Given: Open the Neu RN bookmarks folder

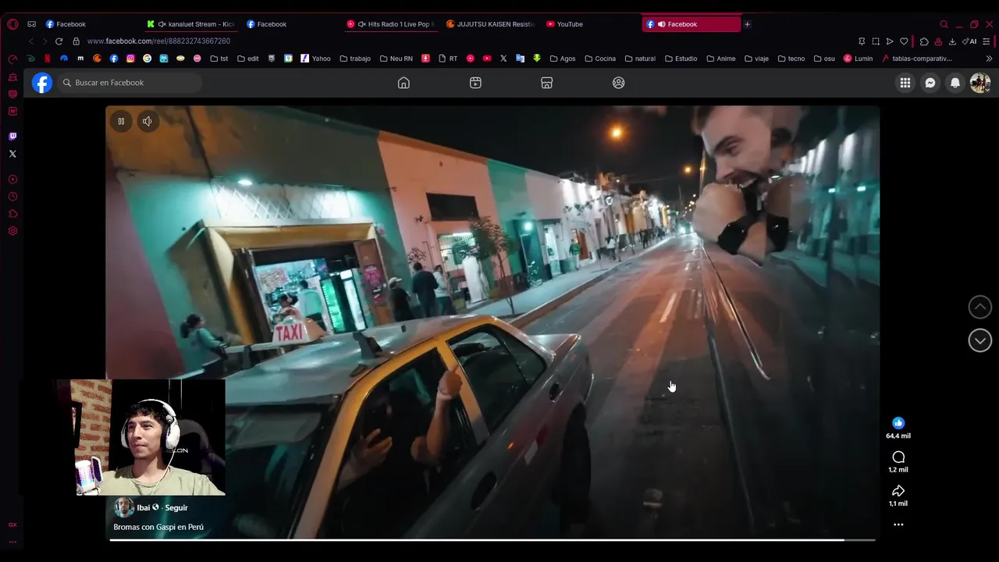Looking at the screenshot, I should (x=396, y=59).
